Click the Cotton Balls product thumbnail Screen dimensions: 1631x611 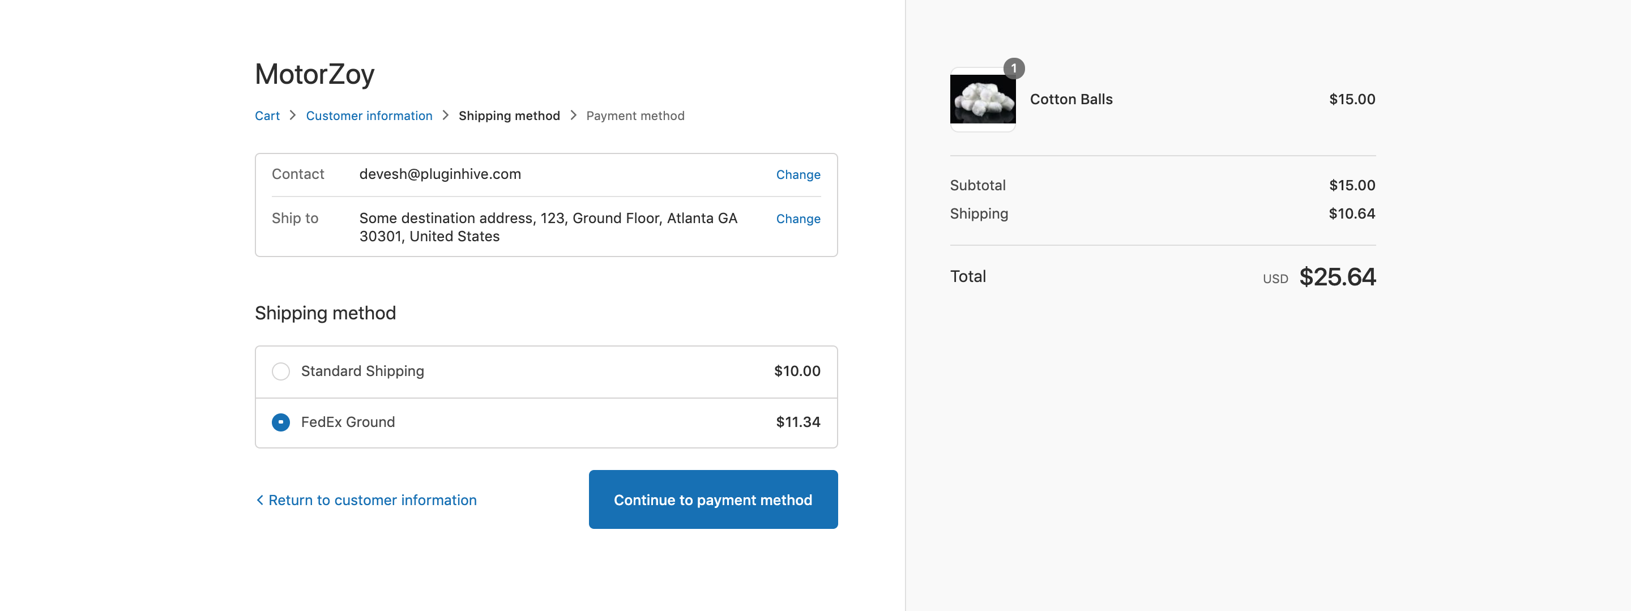[983, 100]
